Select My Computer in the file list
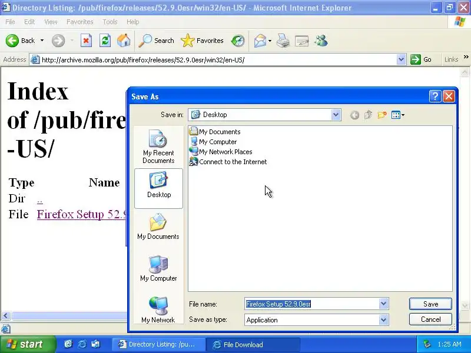 click(x=213, y=142)
